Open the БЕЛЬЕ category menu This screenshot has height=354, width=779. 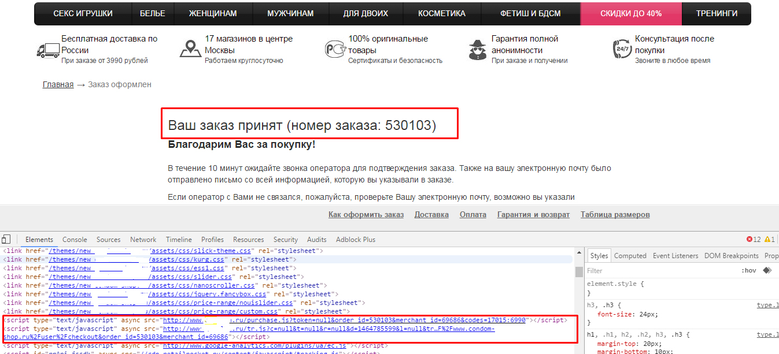153,14
